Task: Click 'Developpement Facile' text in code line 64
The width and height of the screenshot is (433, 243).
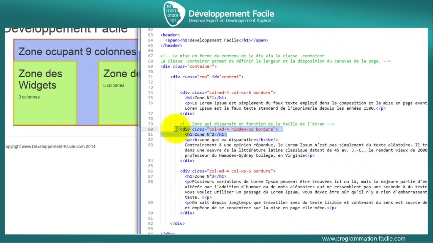Action: click(214, 40)
